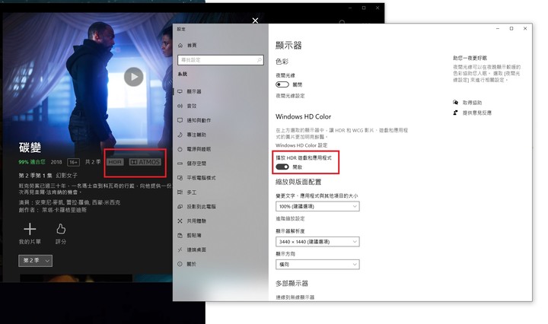Close the Netflix window behind Settings

point(378,8)
